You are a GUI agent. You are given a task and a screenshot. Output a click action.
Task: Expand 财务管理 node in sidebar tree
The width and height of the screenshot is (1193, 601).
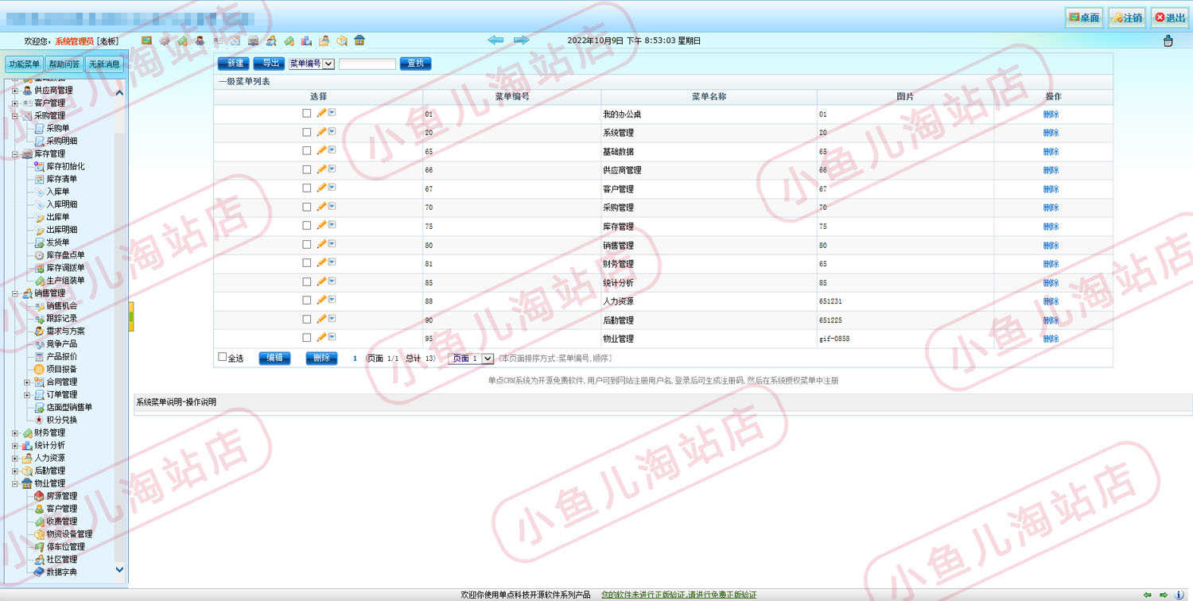[x=15, y=433]
